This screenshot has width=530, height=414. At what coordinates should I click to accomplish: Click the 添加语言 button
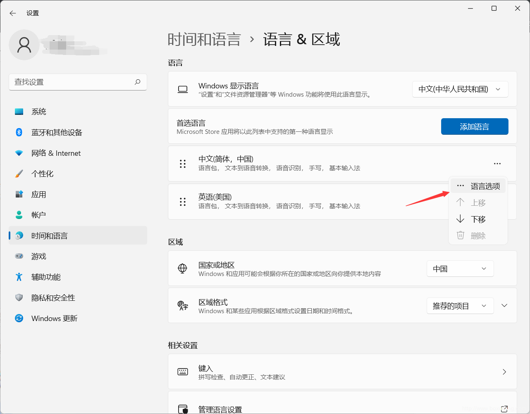point(475,126)
